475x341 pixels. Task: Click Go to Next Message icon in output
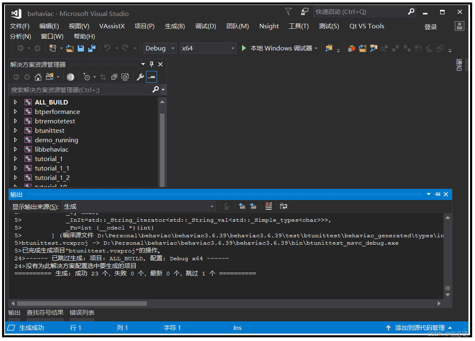[x=253, y=206]
